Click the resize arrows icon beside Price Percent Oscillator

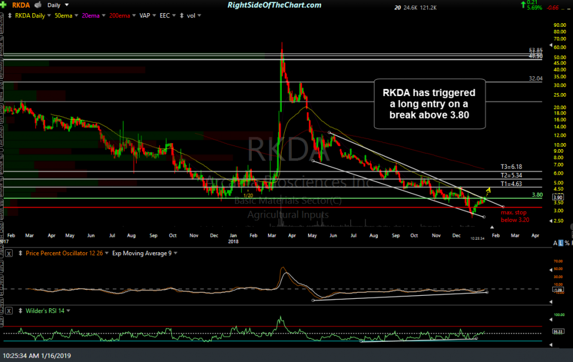coord(20,253)
